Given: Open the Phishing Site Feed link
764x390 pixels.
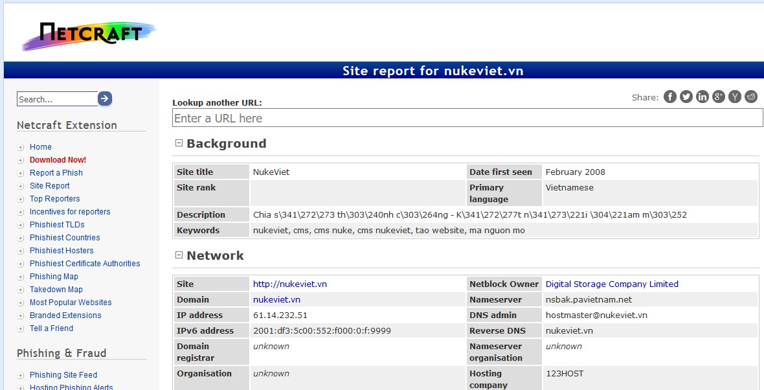Looking at the screenshot, I should (x=63, y=375).
